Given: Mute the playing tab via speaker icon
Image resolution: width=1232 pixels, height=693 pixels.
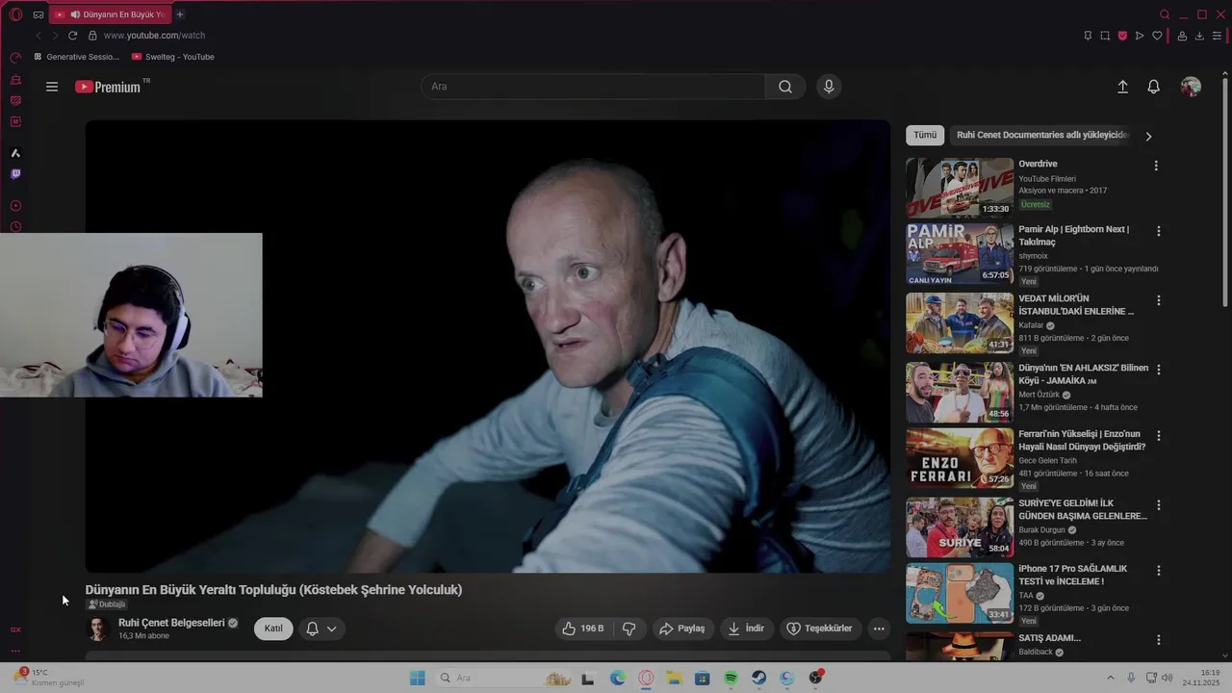Looking at the screenshot, I should pyautogui.click(x=75, y=14).
